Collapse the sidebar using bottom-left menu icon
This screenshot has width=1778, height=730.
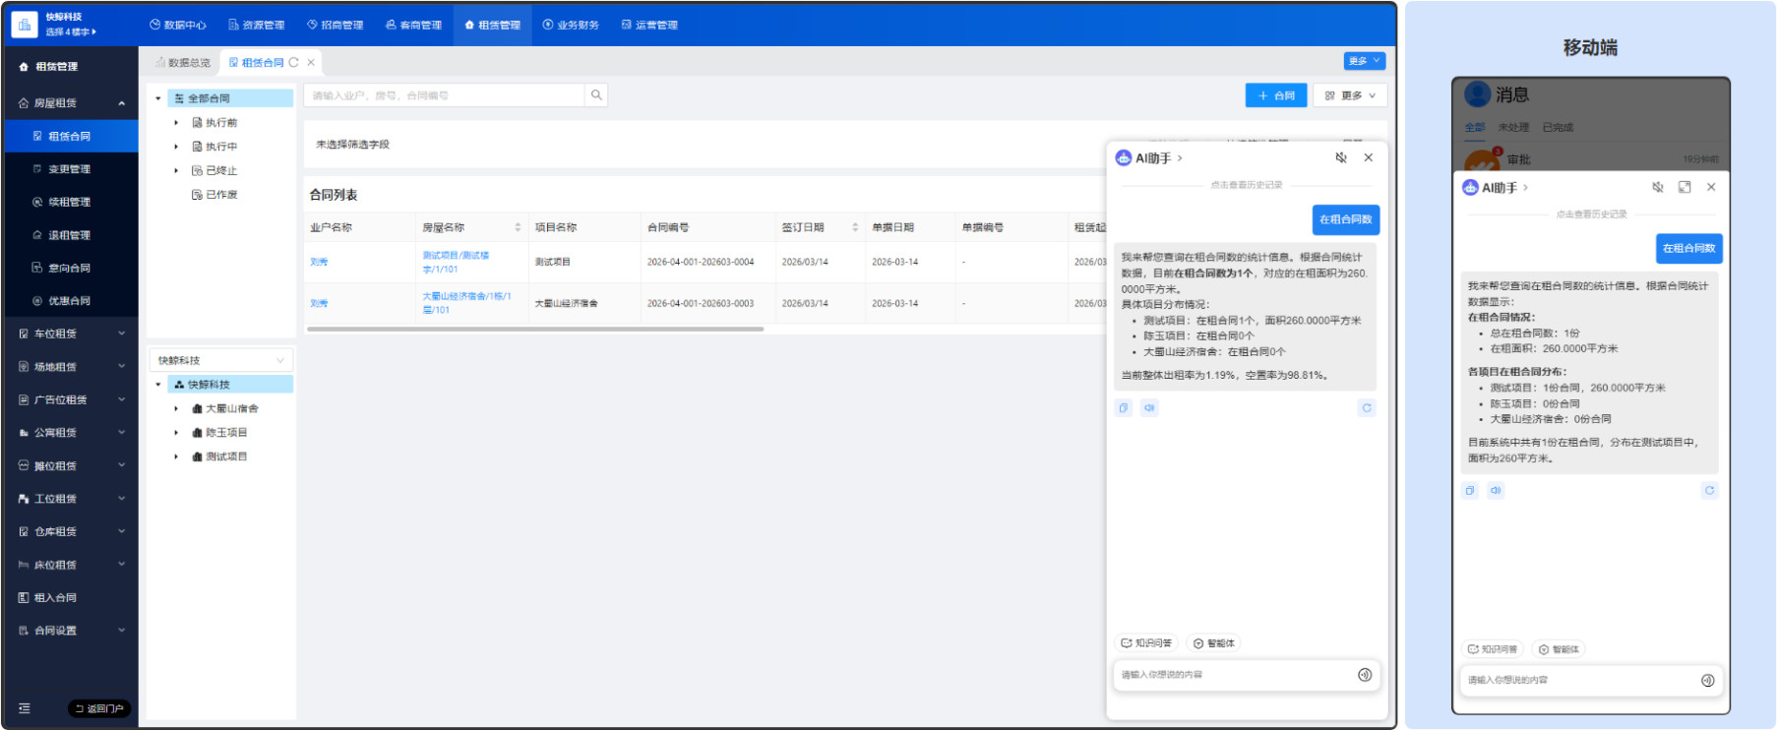(x=25, y=708)
